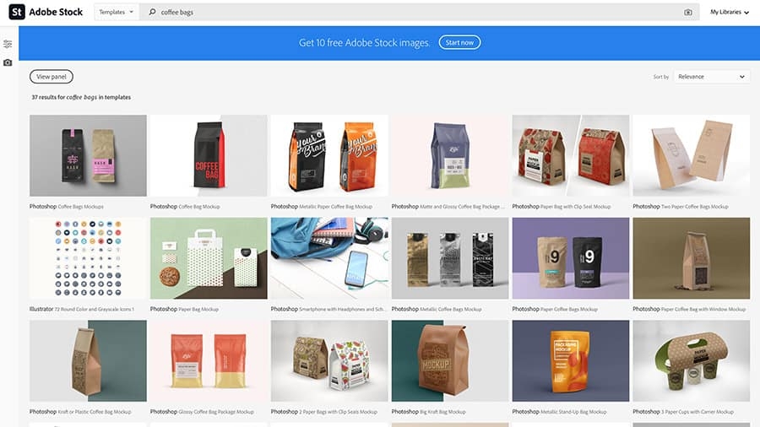Open 3 Paper Cups with Carrier thumbnail
This screenshot has width=760, height=427.
(x=691, y=360)
